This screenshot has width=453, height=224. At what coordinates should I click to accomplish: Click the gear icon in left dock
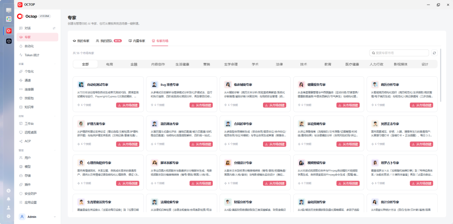(x=9, y=216)
